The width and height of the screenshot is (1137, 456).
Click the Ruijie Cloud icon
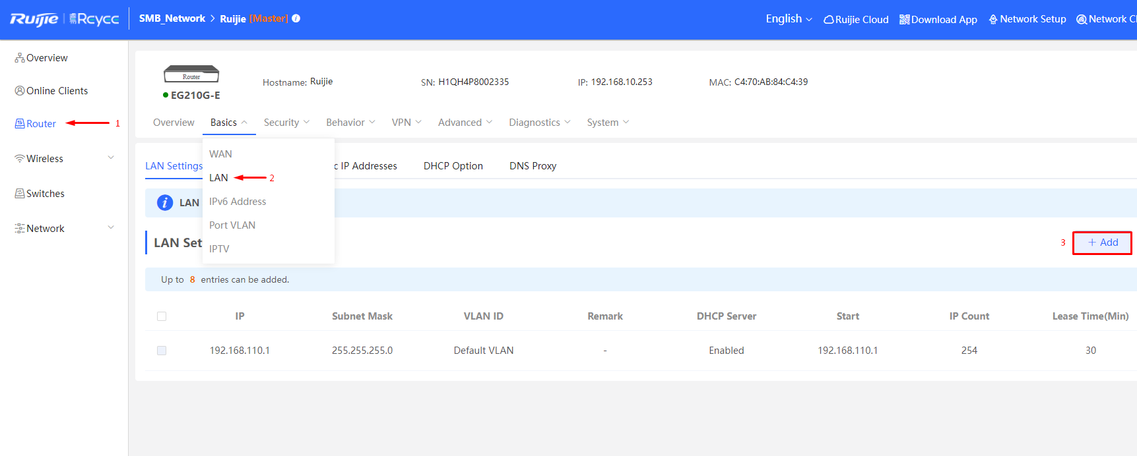(829, 20)
